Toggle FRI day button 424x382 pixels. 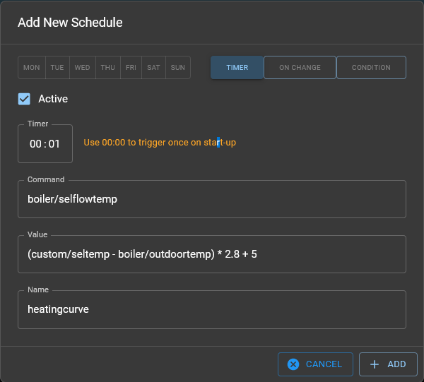[x=131, y=68]
